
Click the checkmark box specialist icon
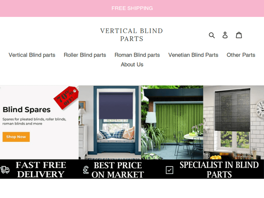pos(169,170)
